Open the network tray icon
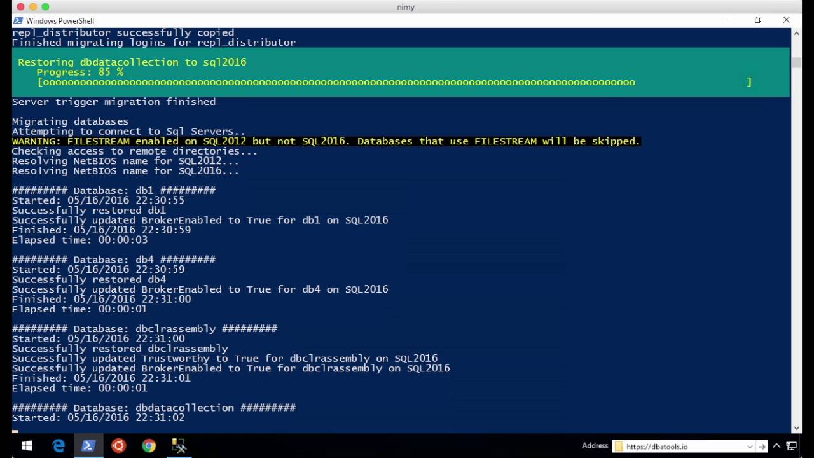 pyautogui.click(x=792, y=447)
